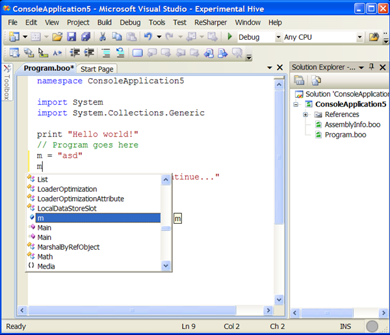Click the Increase Indent toolbar icon
Image resolution: width=390 pixels, height=335 pixels.
pos(89,53)
